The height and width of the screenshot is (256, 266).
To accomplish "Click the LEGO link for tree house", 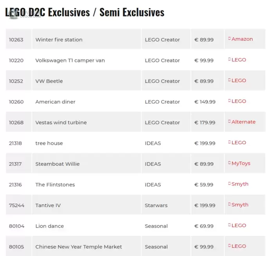I will (x=239, y=143).
